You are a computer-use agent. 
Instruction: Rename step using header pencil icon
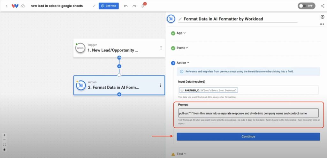click(180, 19)
